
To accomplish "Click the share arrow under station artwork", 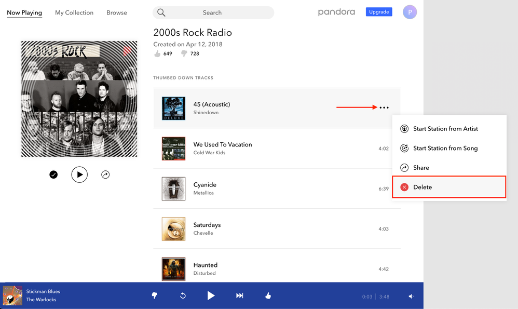I will coord(105,175).
